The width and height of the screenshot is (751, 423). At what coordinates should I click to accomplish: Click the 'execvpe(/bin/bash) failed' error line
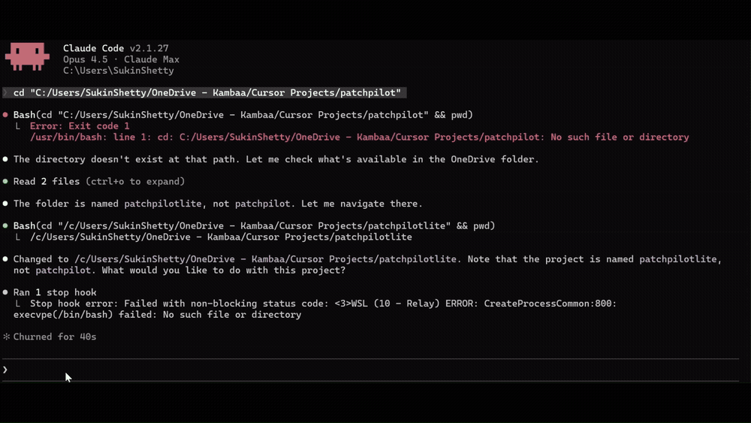tap(157, 315)
